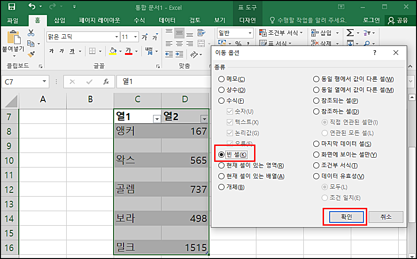Click dialog help question mark
The image size is (417, 259).
[375, 53]
